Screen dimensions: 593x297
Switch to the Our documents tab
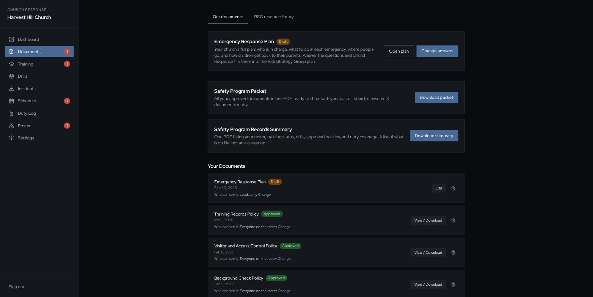click(228, 17)
